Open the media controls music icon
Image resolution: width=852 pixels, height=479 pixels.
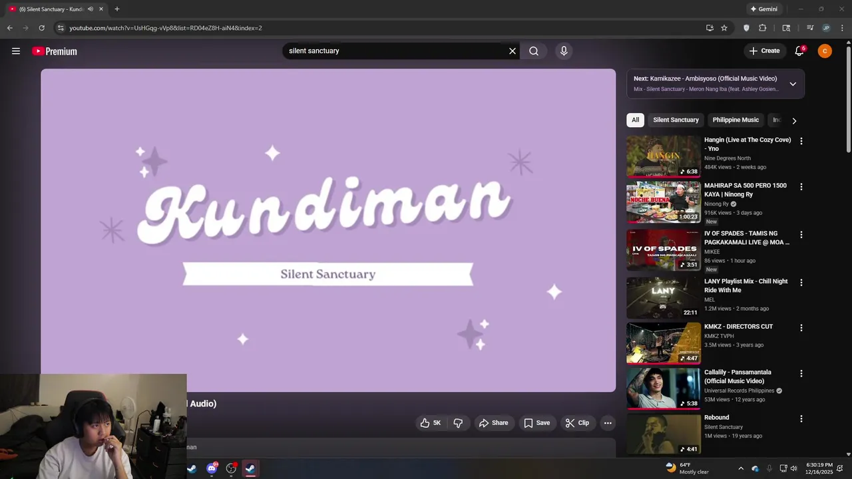pyautogui.click(x=810, y=28)
